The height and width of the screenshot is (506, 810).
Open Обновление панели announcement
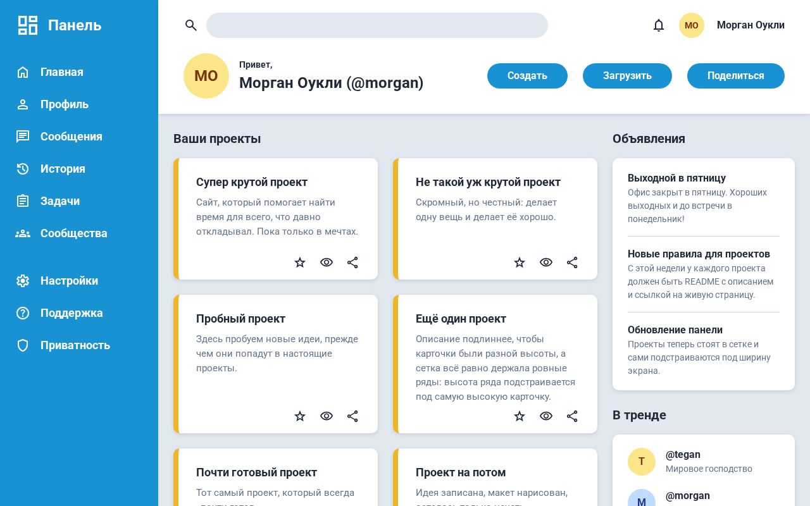tap(675, 330)
